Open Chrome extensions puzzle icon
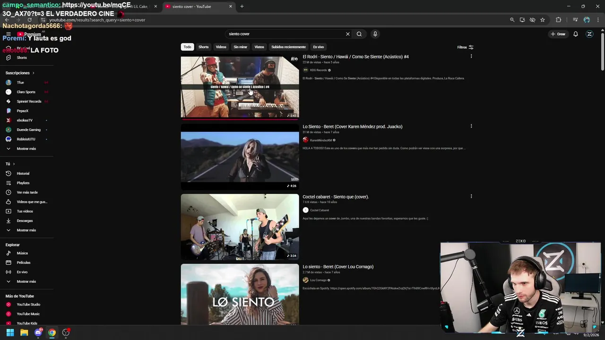The height and width of the screenshot is (340, 605). pyautogui.click(x=558, y=20)
